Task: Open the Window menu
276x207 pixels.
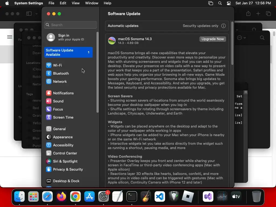Action: [x=92, y=3]
